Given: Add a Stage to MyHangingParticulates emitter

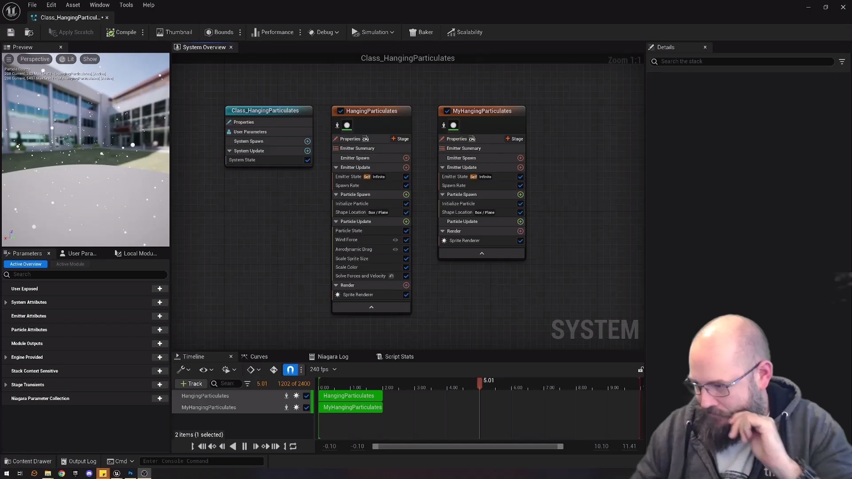Looking at the screenshot, I should [514, 139].
